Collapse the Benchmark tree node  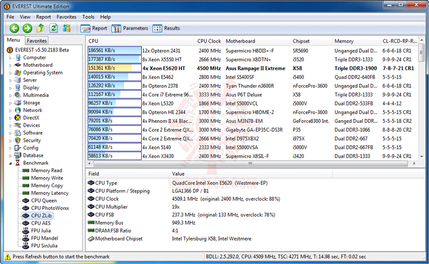pyautogui.click(x=10, y=163)
